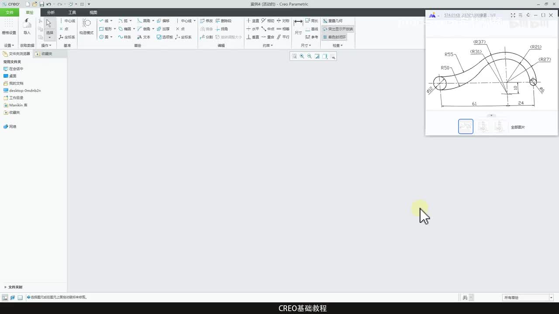The image size is (559, 314).
Task: Open the 栅格设置 grid settings tool
Action: click(9, 26)
